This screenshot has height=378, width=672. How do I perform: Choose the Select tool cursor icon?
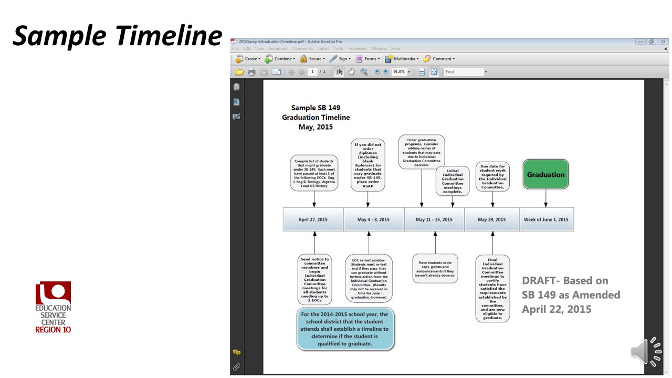coord(340,72)
